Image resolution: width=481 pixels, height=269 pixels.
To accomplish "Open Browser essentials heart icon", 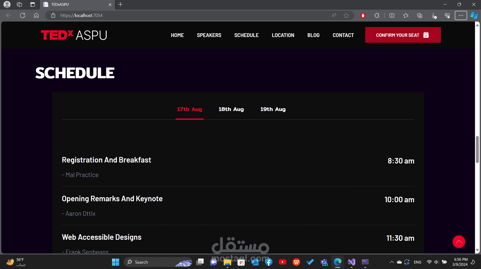I will click(447, 16).
